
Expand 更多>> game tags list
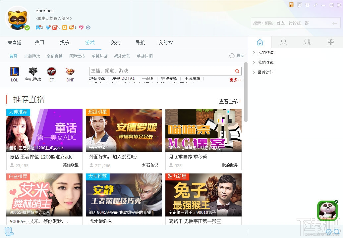235,80
